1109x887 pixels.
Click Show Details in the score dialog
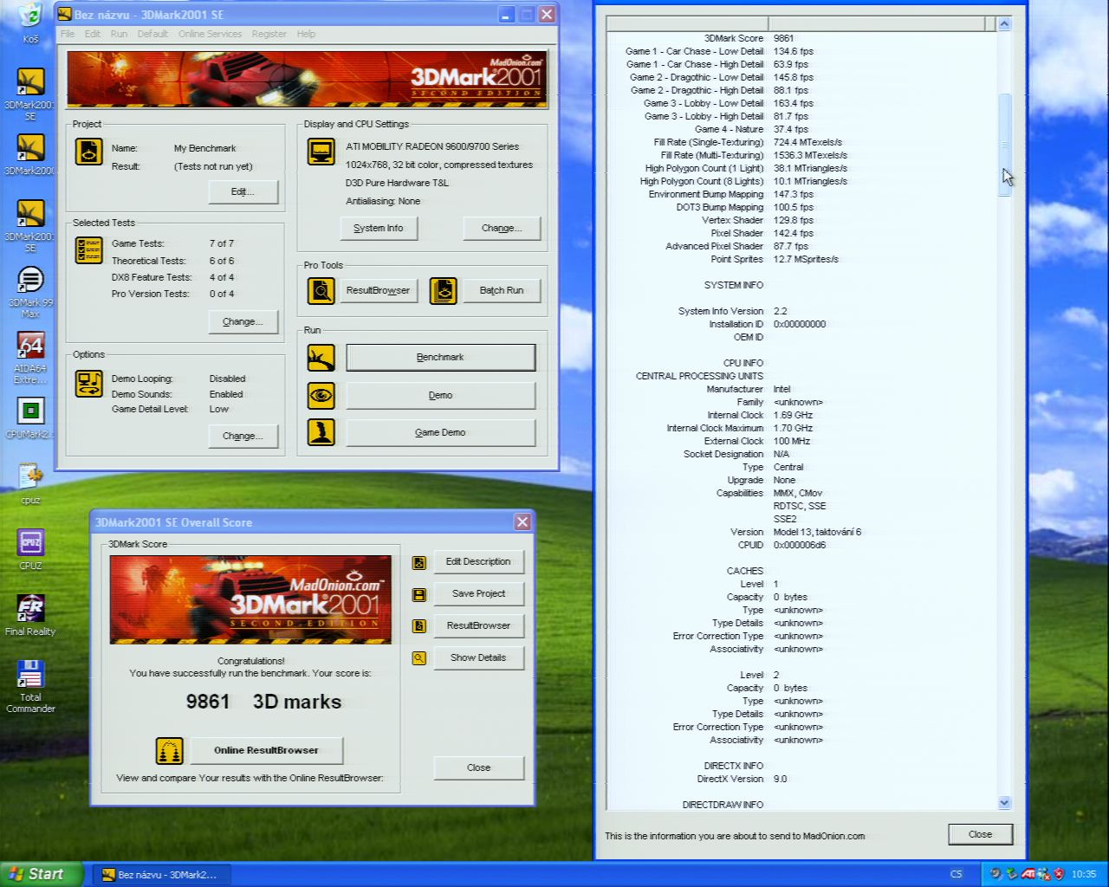point(478,658)
